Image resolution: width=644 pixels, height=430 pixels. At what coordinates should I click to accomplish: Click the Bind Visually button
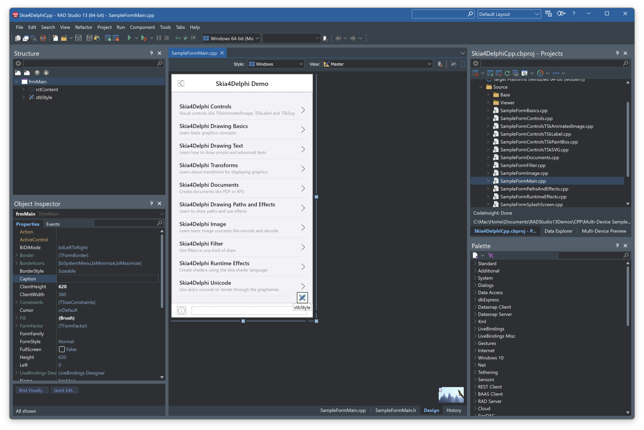coord(32,390)
